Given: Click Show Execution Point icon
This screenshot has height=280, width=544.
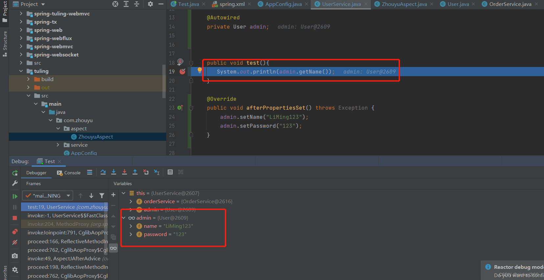Looking at the screenshot, I should pos(90,172).
